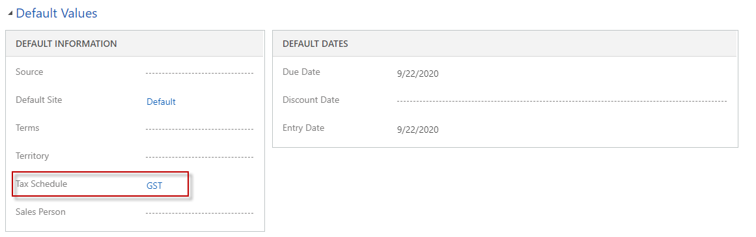Select the Sales Person field label
Image resolution: width=756 pixels, height=237 pixels.
(40, 212)
